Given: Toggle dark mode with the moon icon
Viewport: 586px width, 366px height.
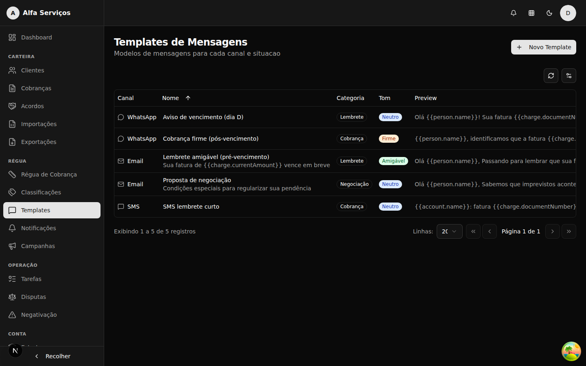Looking at the screenshot, I should [549, 13].
